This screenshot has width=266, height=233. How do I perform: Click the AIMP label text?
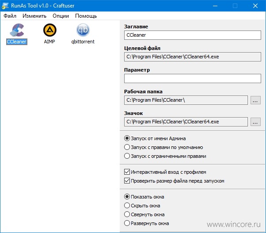pos(49,42)
